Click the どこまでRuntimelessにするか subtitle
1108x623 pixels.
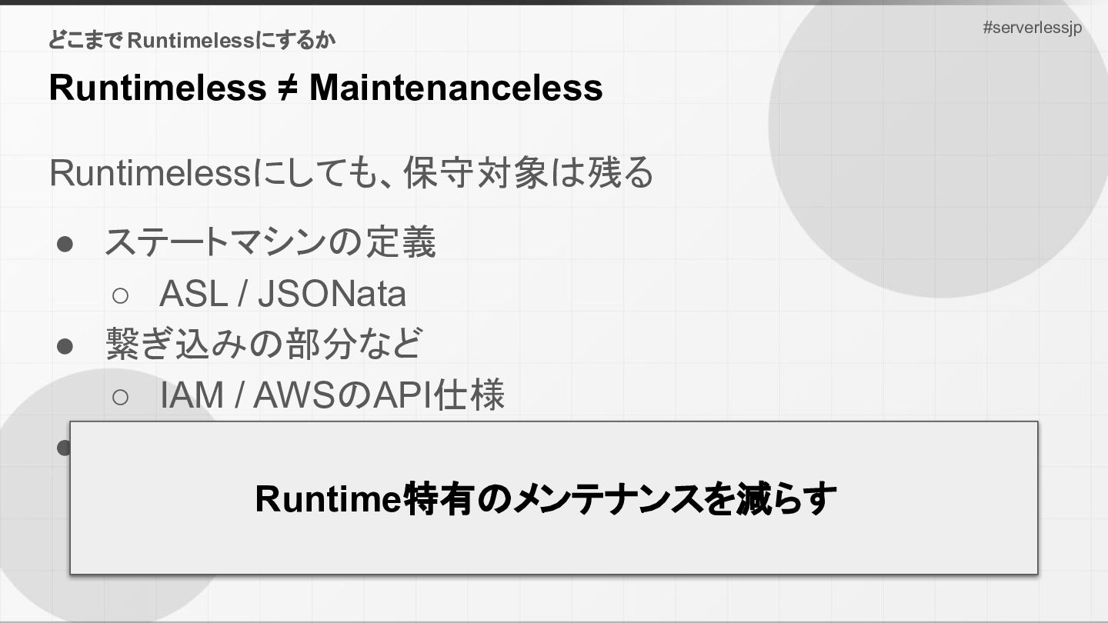pos(192,40)
